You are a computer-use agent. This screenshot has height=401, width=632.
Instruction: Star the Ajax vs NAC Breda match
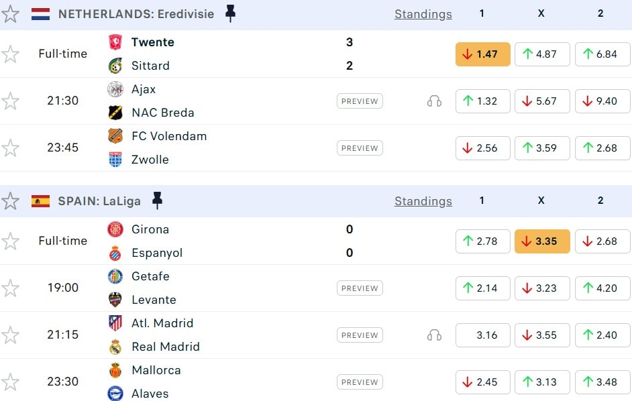tap(10, 101)
